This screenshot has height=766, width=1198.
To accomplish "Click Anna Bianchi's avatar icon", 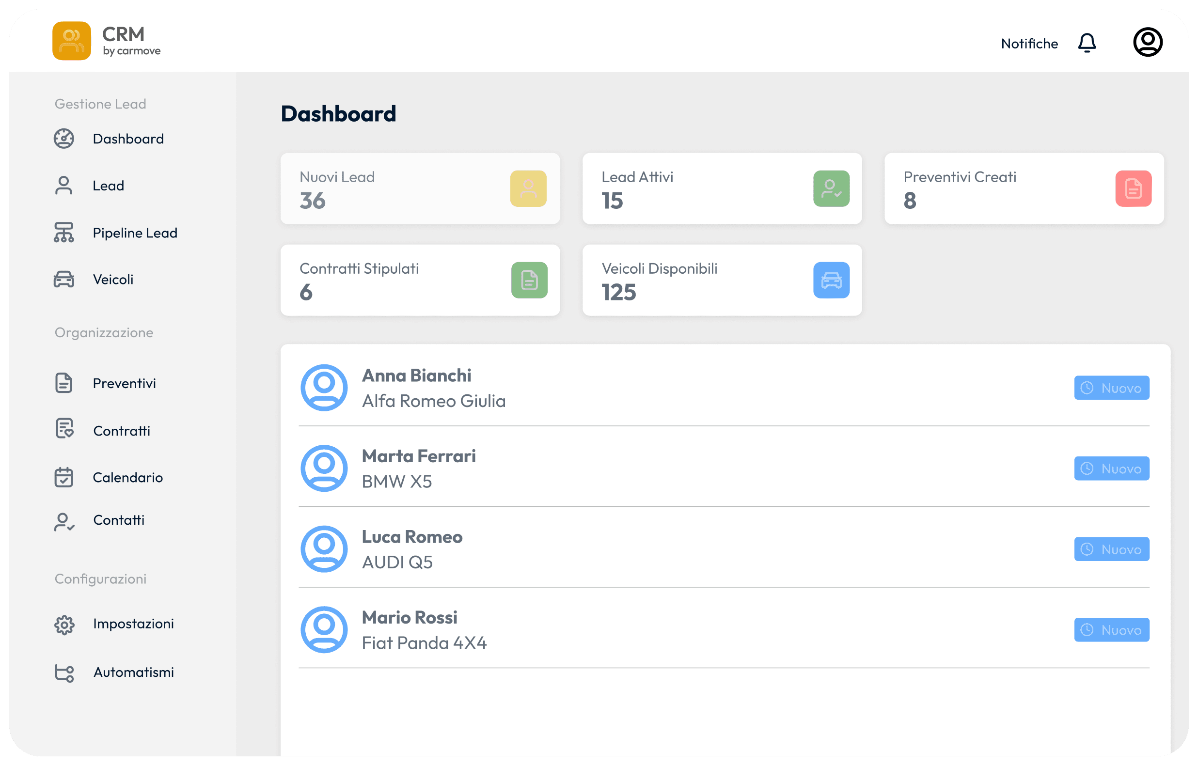I will pyautogui.click(x=324, y=388).
